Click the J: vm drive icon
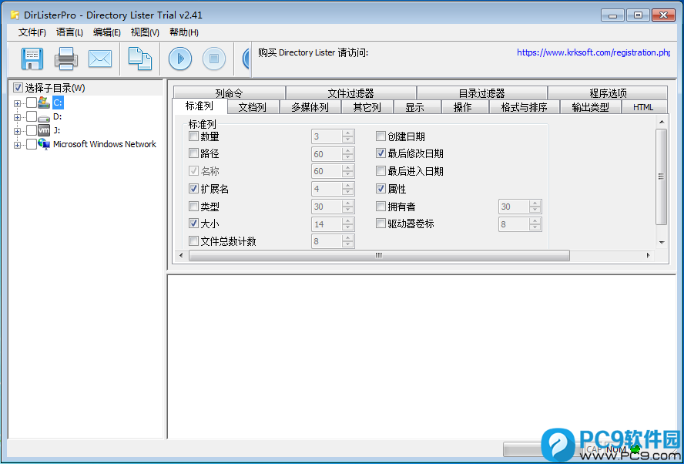Screen dimensions: 684x464 [44, 130]
